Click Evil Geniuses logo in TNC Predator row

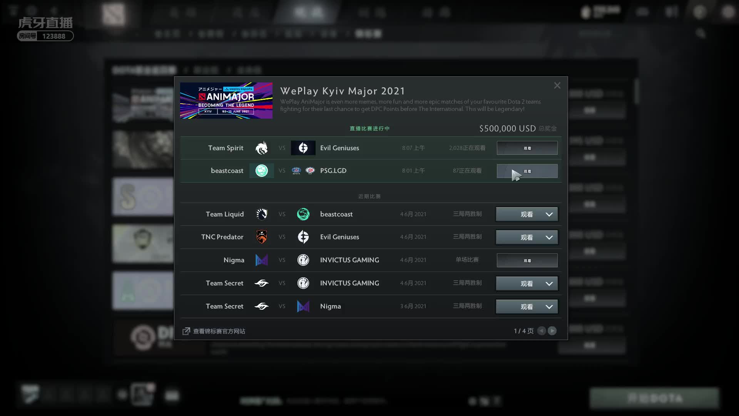coord(303,237)
